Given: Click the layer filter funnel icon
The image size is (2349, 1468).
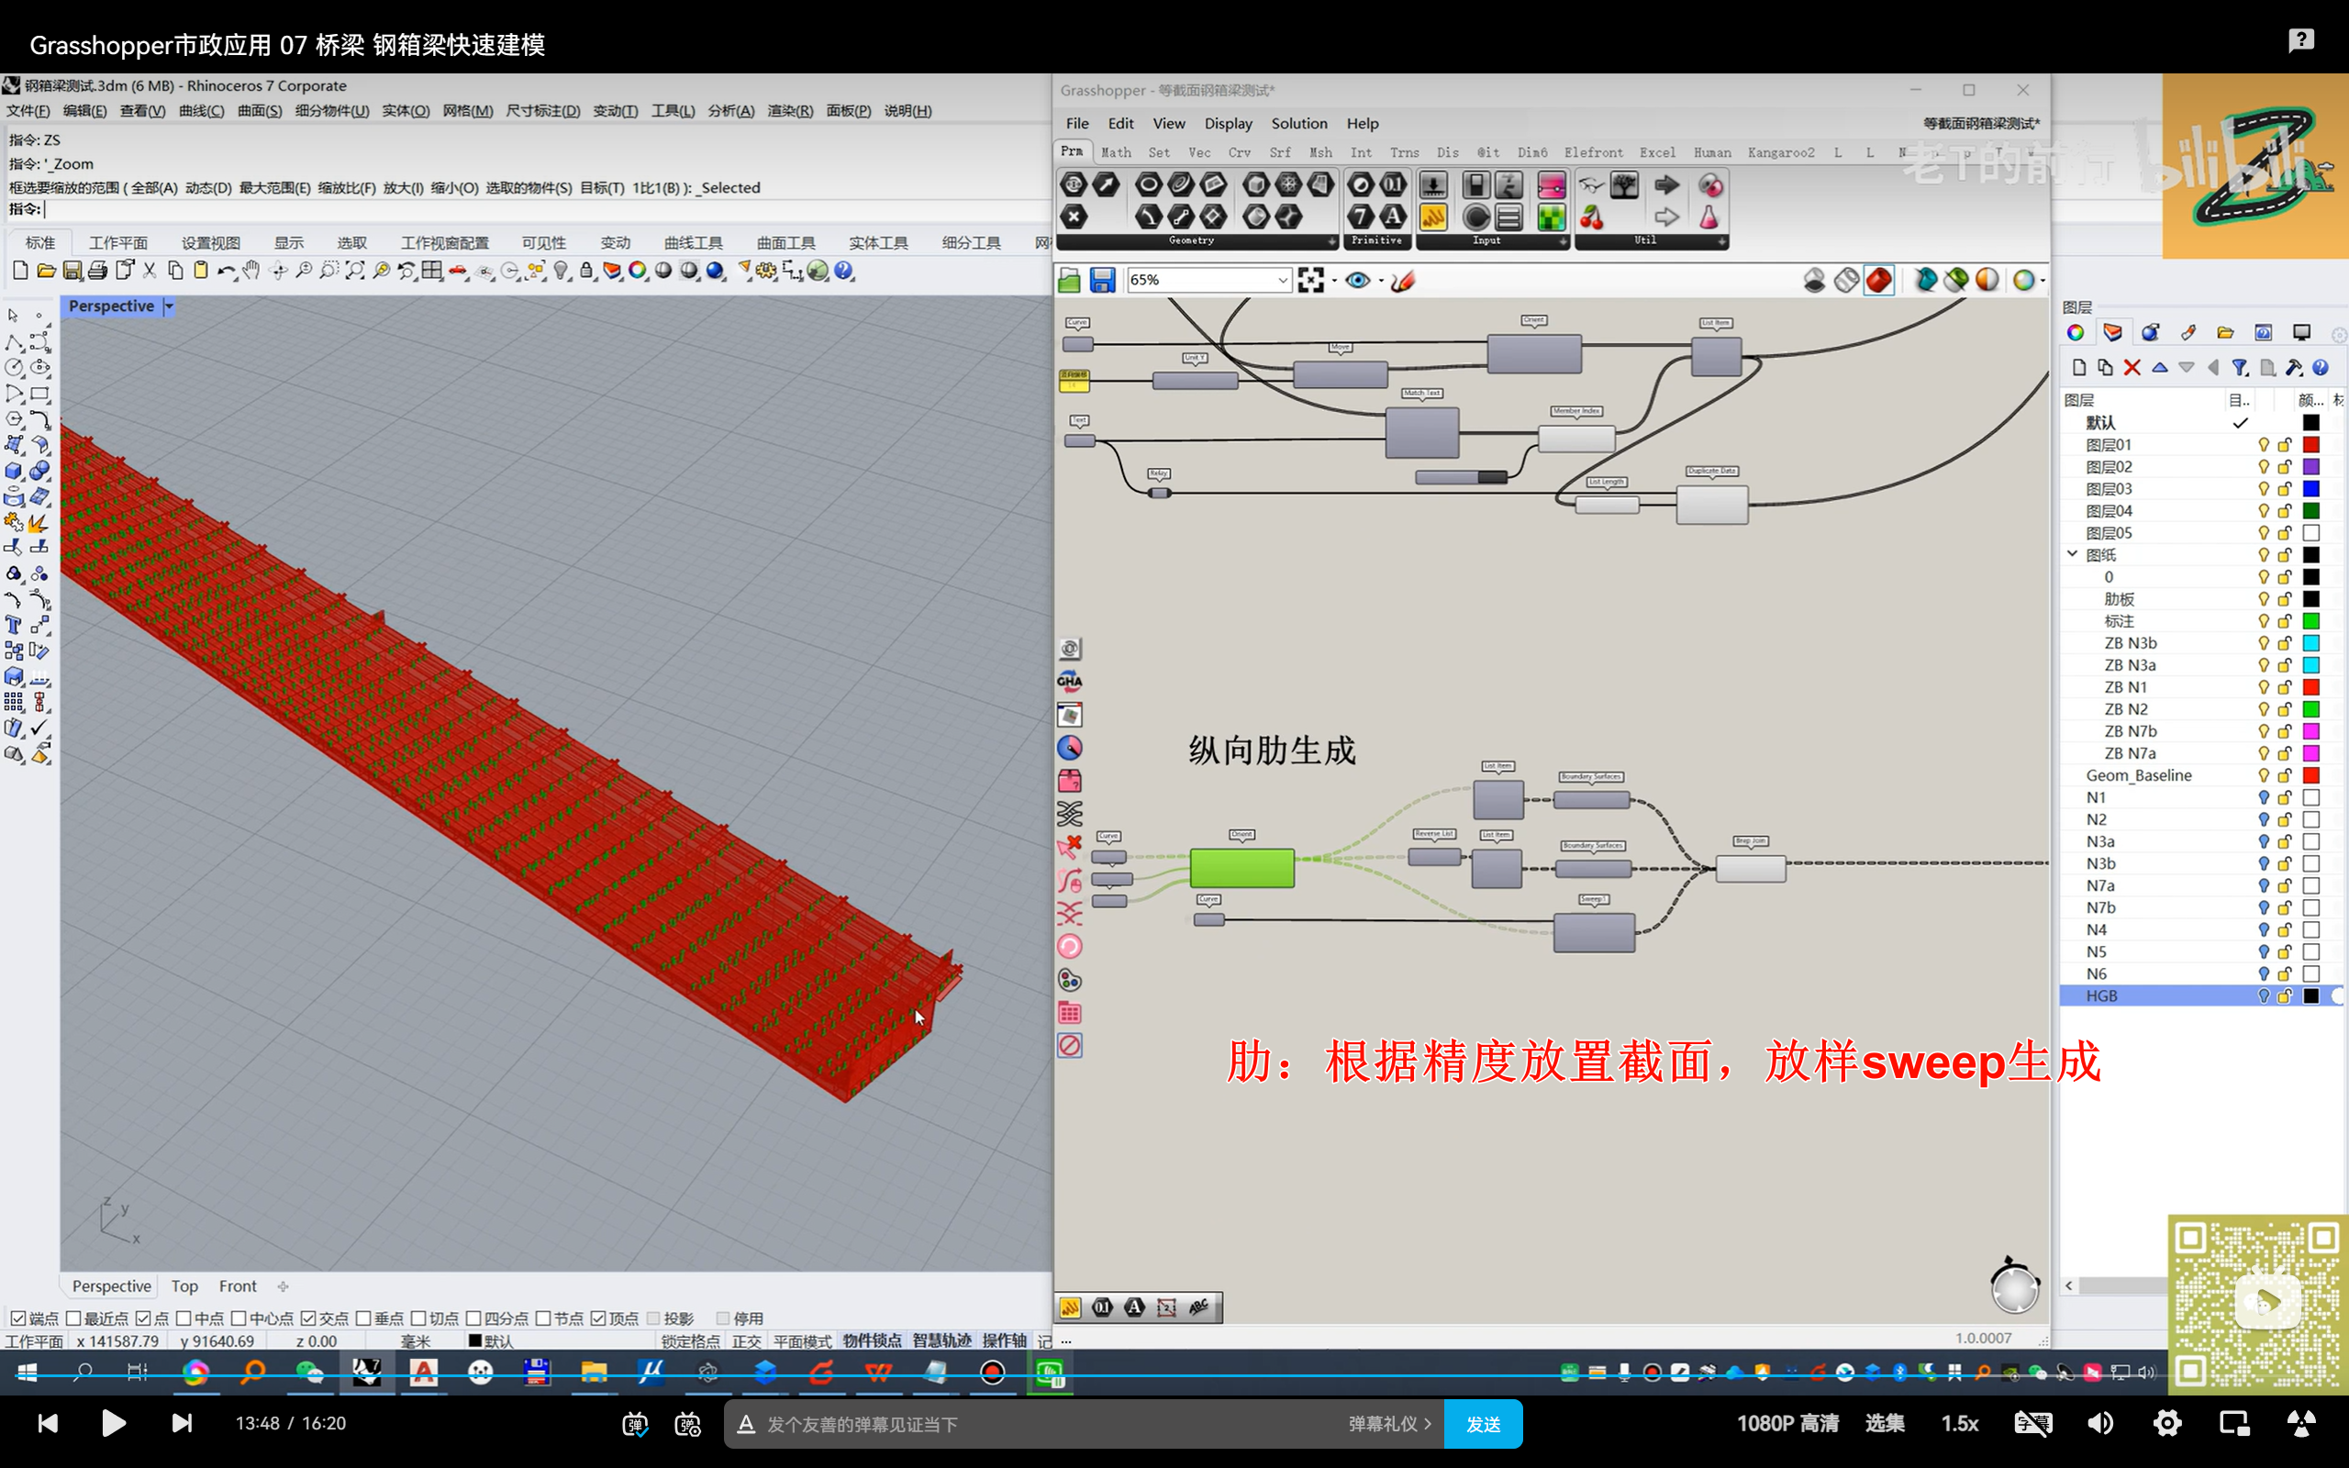Looking at the screenshot, I should (x=2239, y=367).
